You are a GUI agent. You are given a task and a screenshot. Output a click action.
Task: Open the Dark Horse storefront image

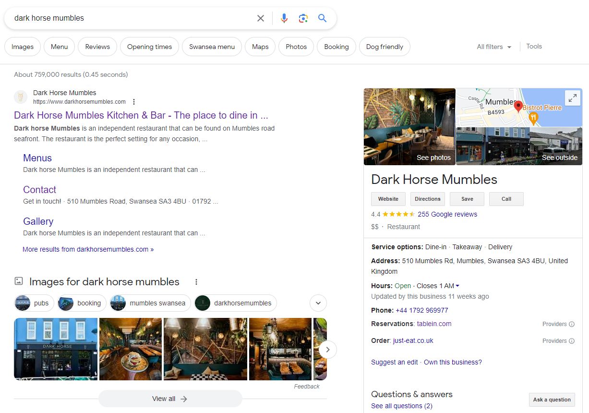[56, 349]
